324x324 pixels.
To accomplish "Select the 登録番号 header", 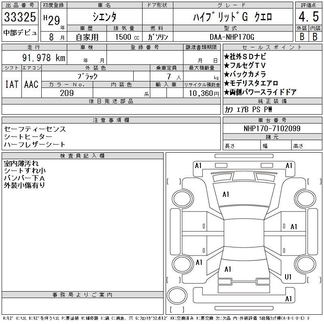I will [x=145, y=47].
